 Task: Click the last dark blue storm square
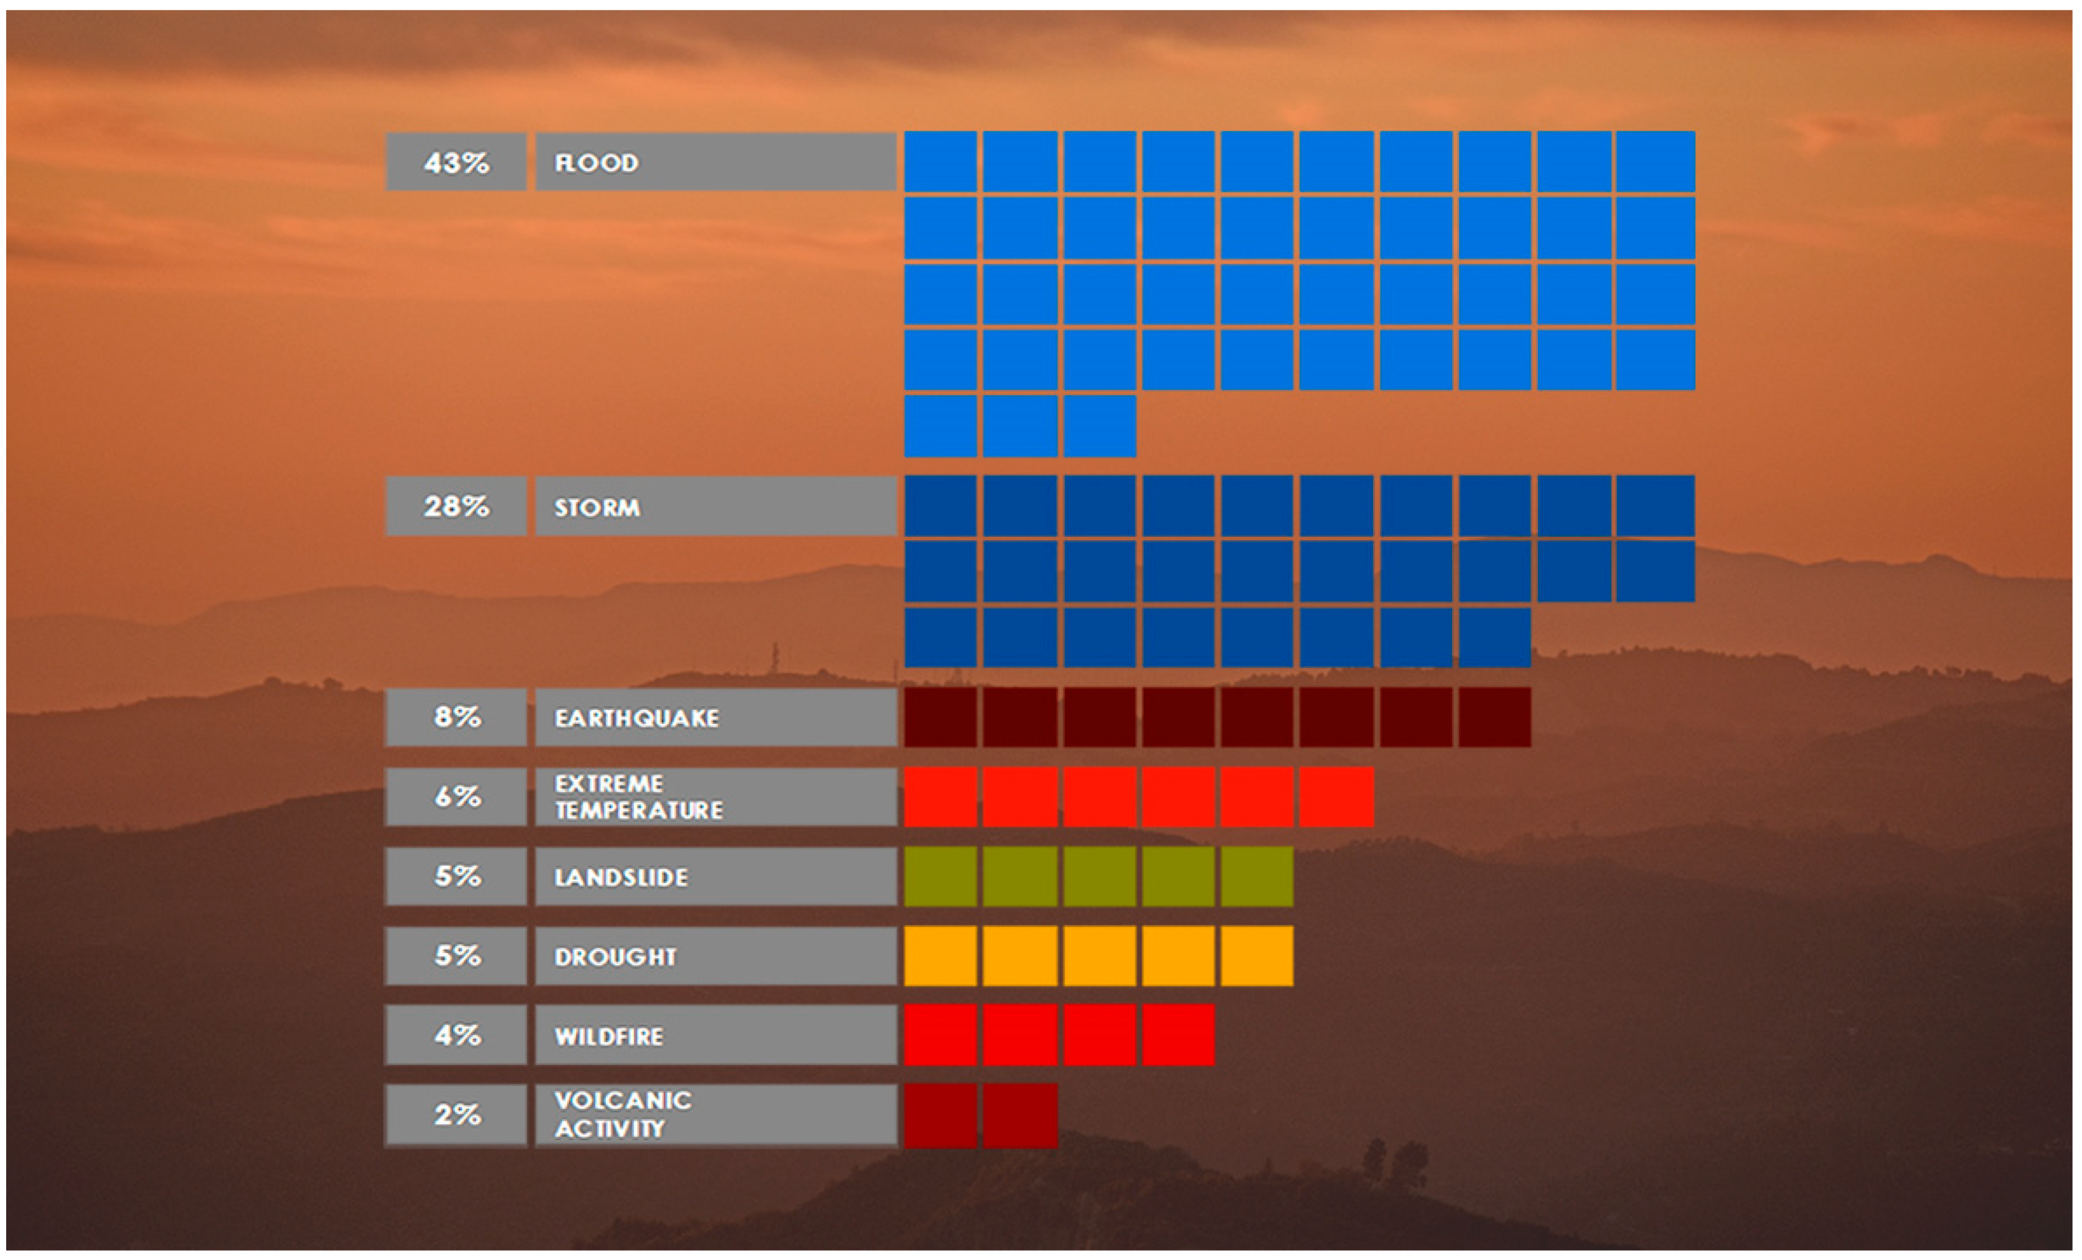tap(1494, 637)
